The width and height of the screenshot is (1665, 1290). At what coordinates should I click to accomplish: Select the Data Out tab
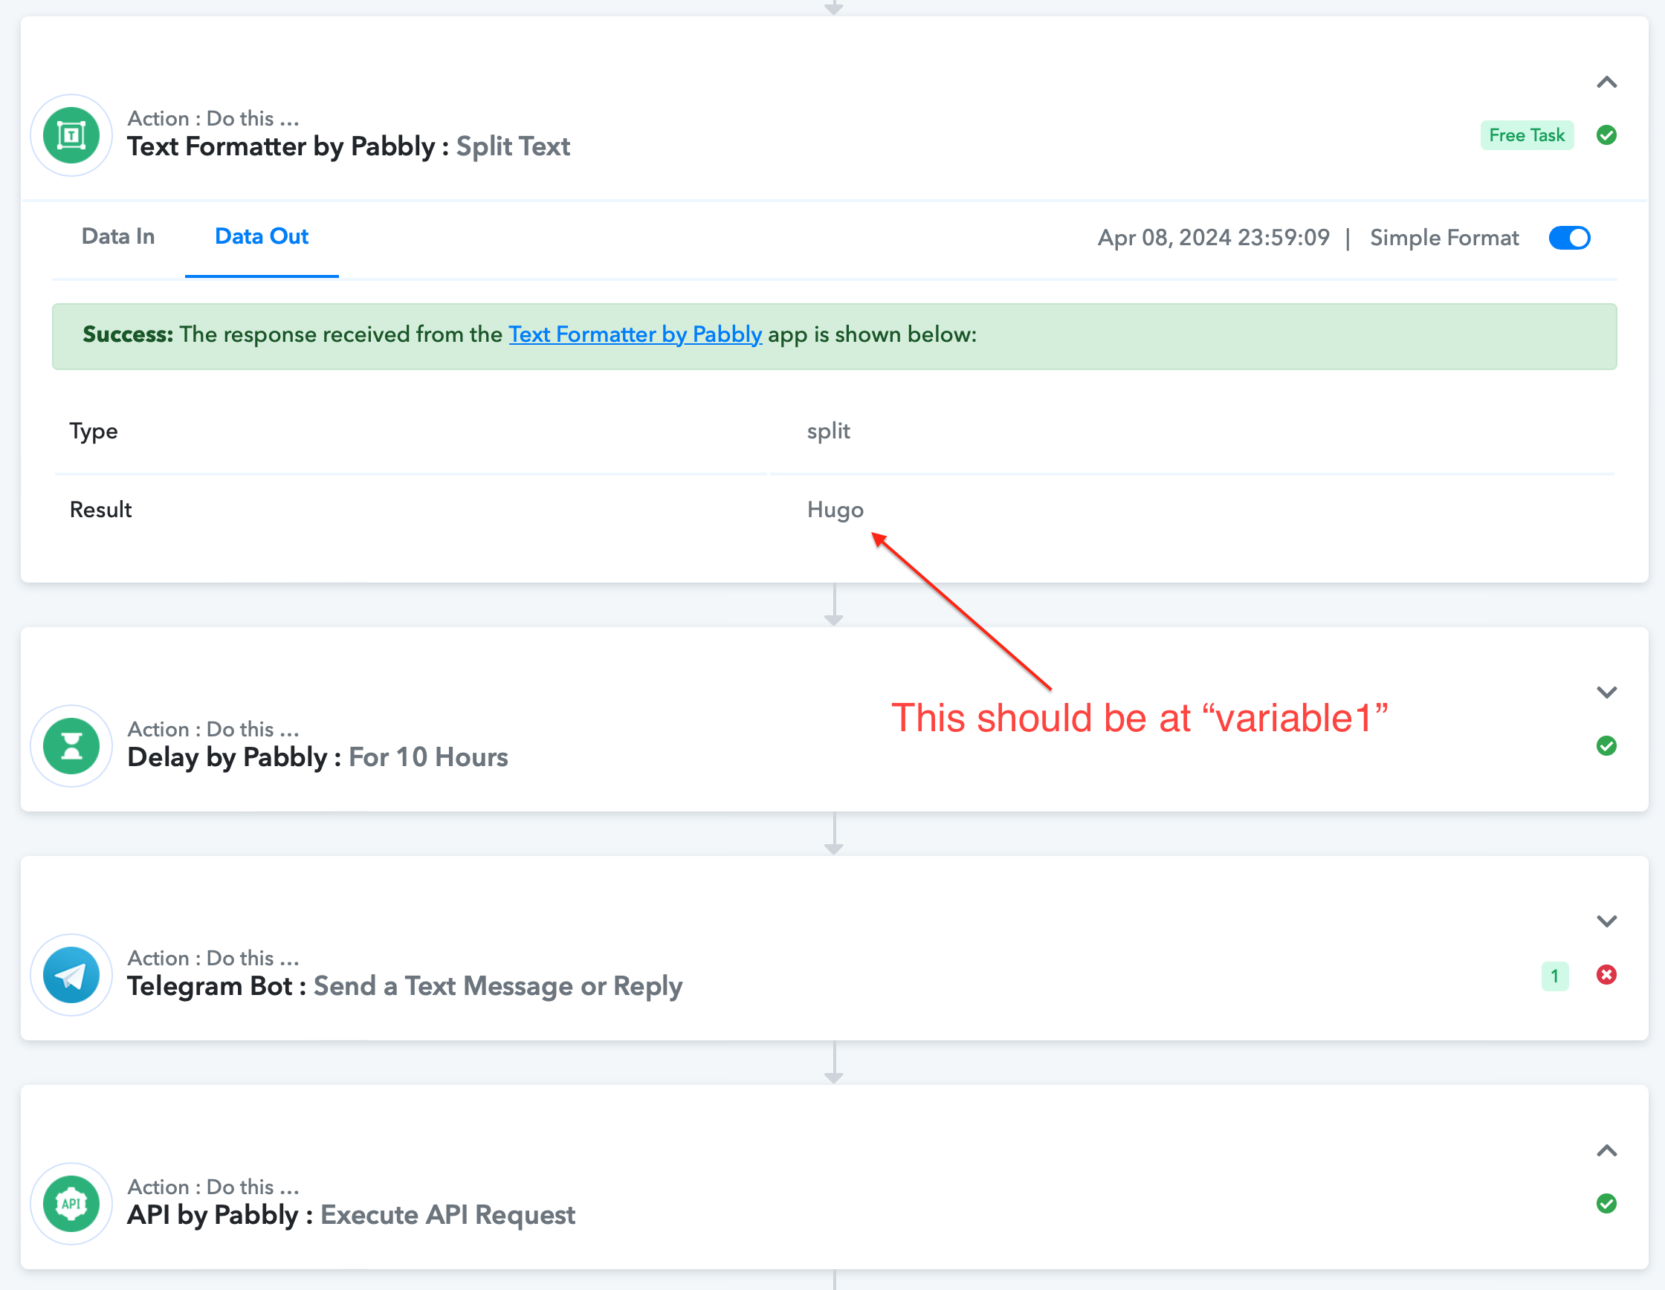click(x=262, y=236)
